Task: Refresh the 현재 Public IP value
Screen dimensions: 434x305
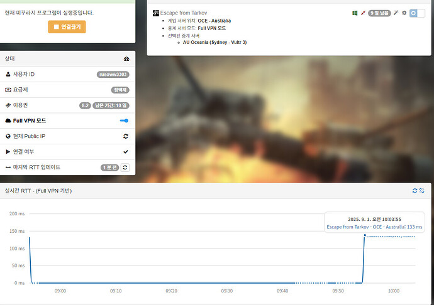Action: pos(126,136)
